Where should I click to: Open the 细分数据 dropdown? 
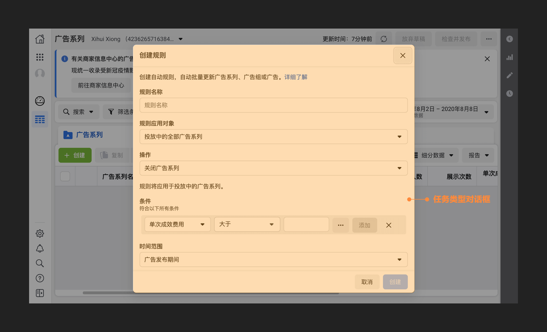coord(436,155)
